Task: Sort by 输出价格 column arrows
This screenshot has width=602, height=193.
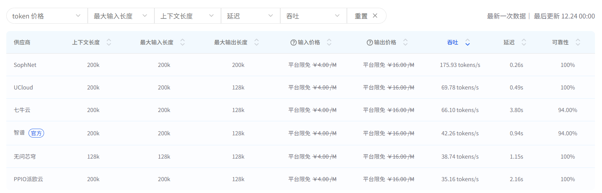Action: [405, 42]
